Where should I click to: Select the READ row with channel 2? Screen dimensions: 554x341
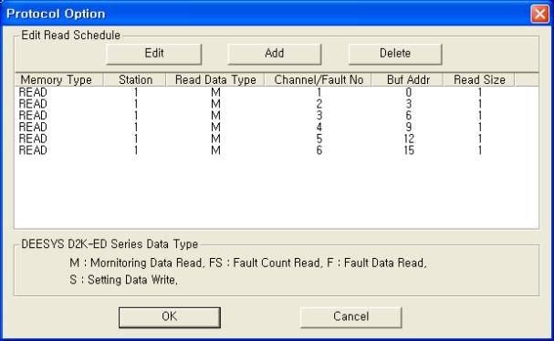point(277,104)
